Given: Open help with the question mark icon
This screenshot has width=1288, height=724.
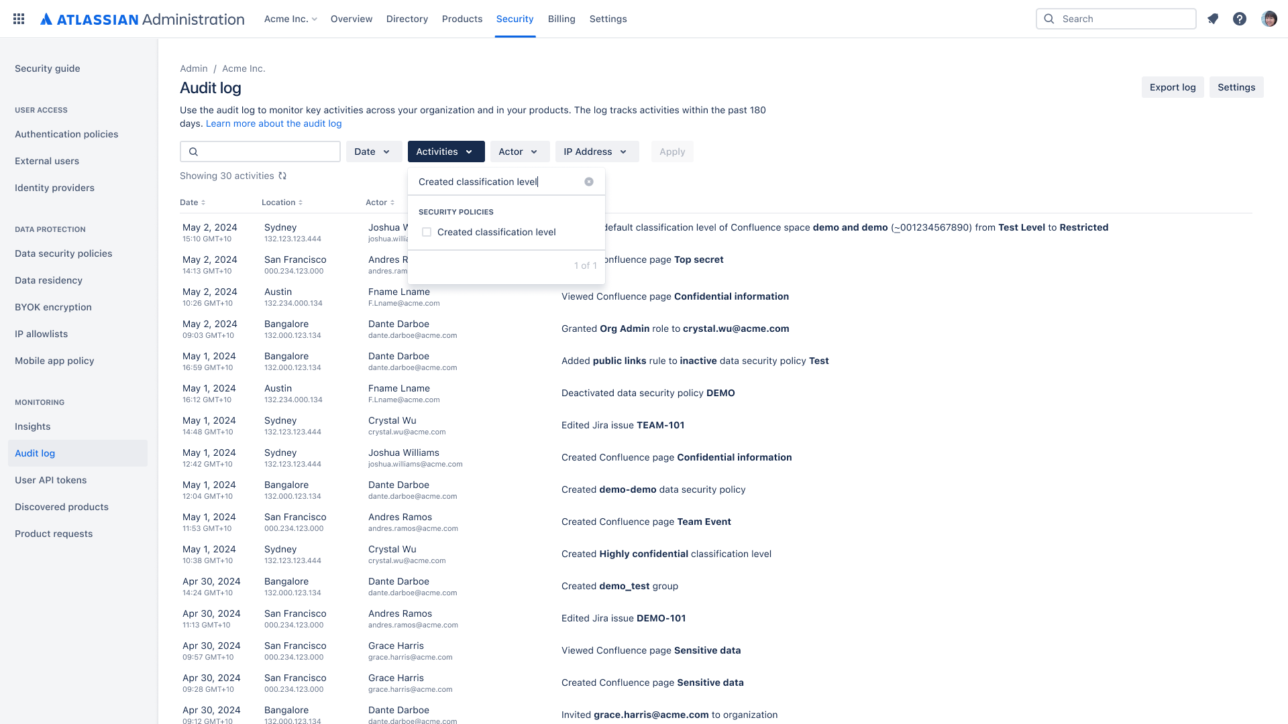Looking at the screenshot, I should [1240, 19].
